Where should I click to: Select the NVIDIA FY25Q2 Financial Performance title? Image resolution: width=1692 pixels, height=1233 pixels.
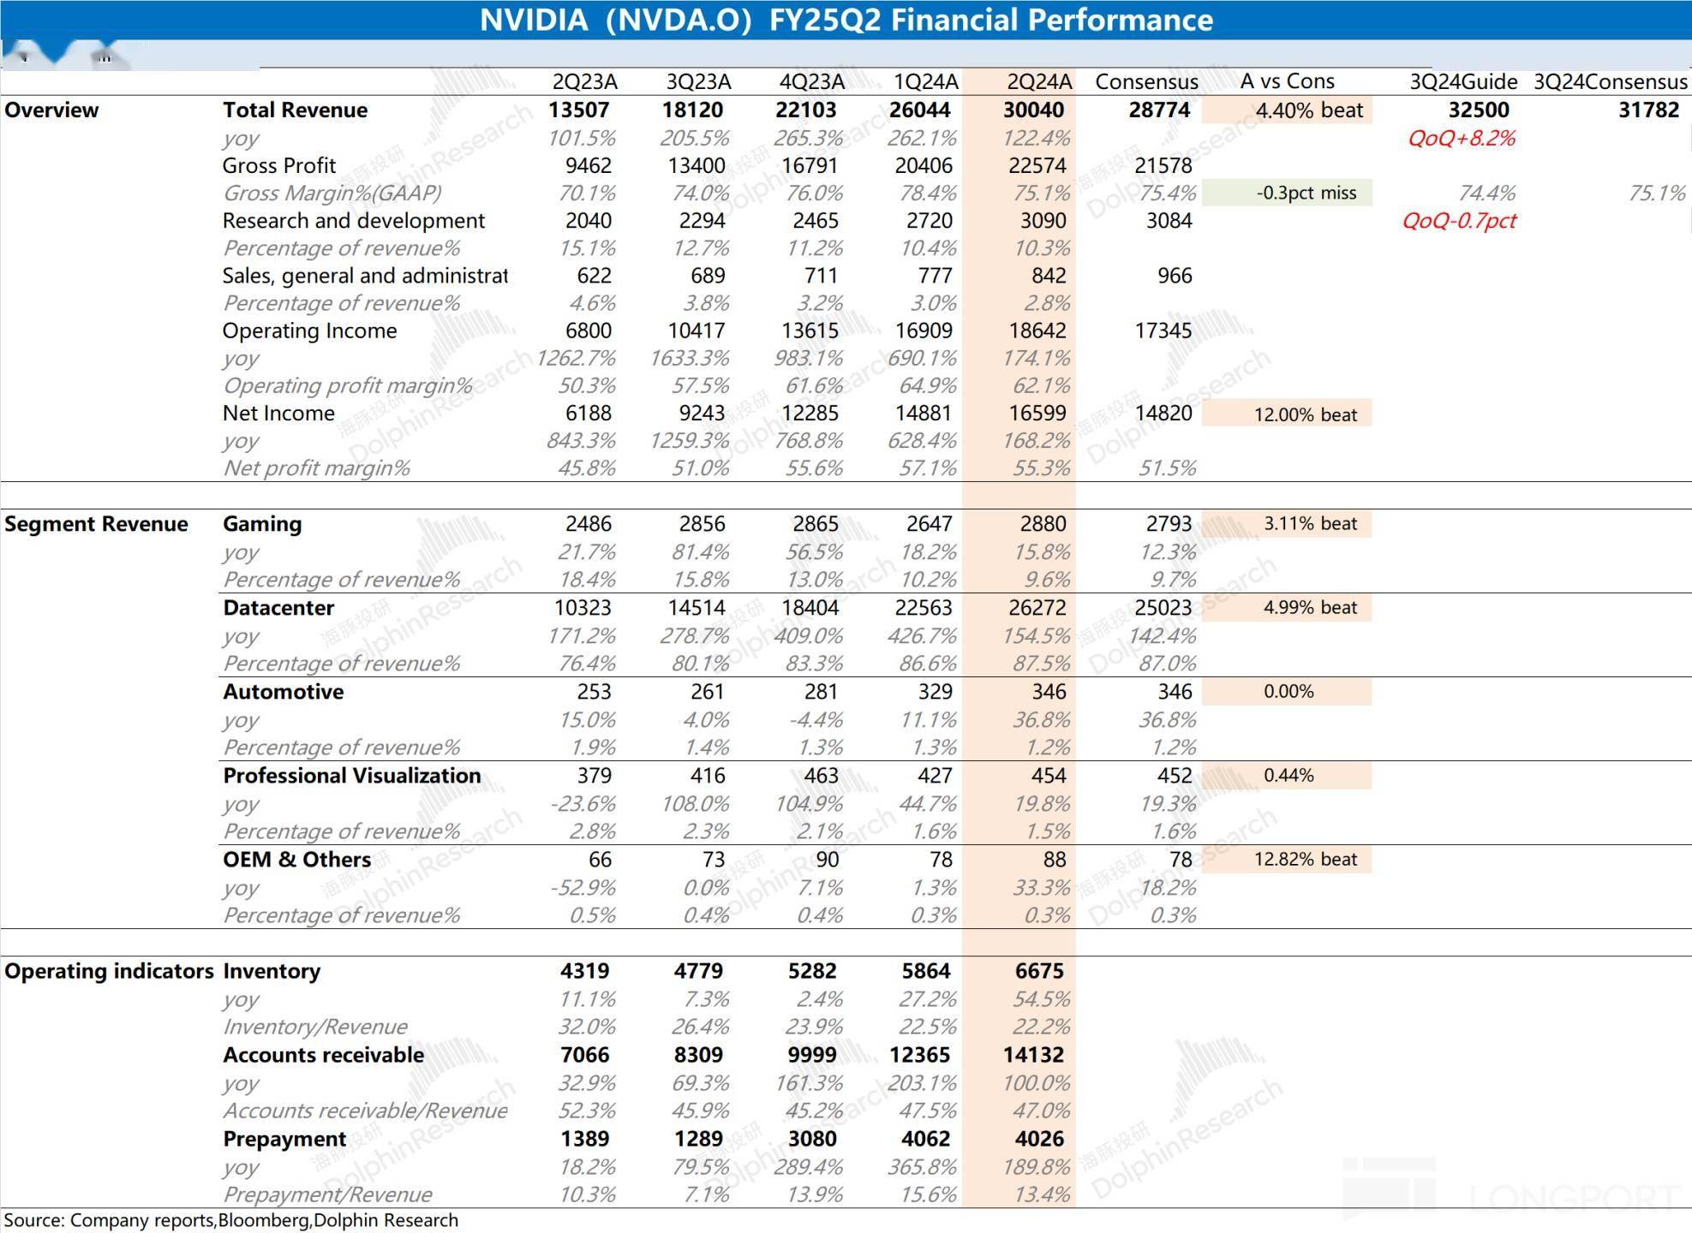click(x=846, y=20)
